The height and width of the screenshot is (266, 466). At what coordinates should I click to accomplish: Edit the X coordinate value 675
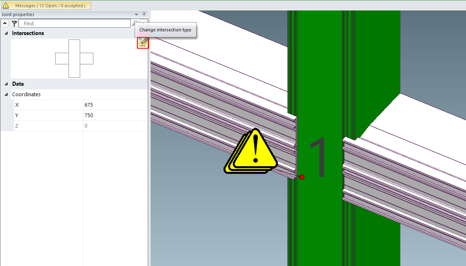pyautogui.click(x=115, y=105)
